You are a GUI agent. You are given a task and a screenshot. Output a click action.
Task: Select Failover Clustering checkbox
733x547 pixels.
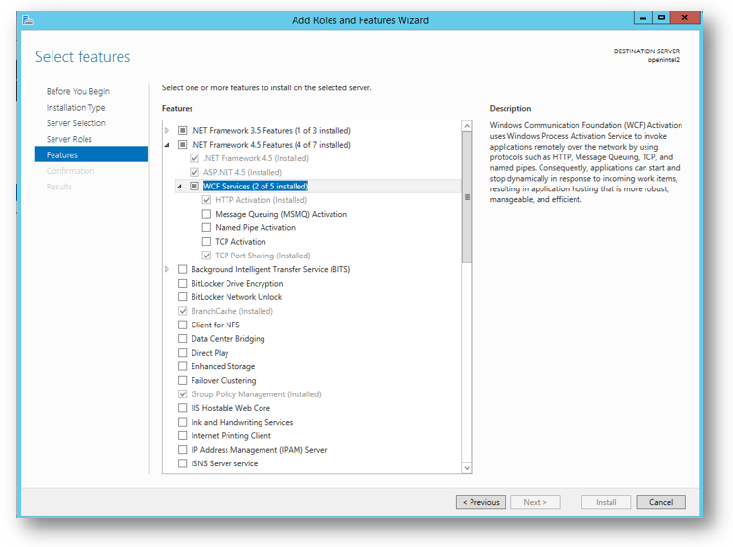tap(183, 380)
